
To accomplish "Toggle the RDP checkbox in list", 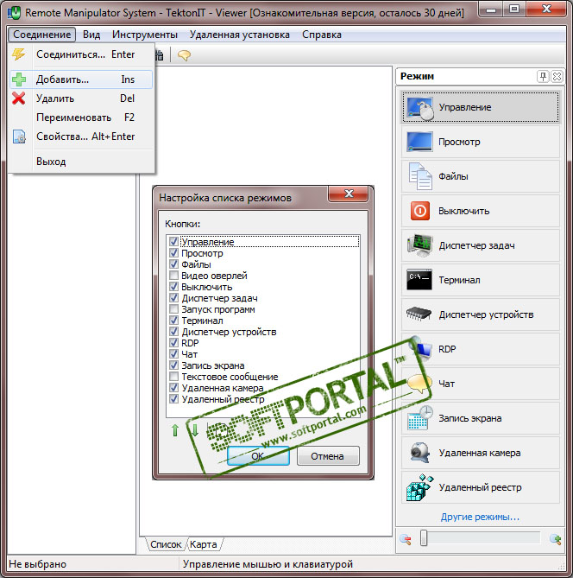I will (x=173, y=343).
